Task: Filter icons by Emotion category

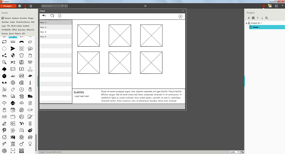Action: pos(23,18)
